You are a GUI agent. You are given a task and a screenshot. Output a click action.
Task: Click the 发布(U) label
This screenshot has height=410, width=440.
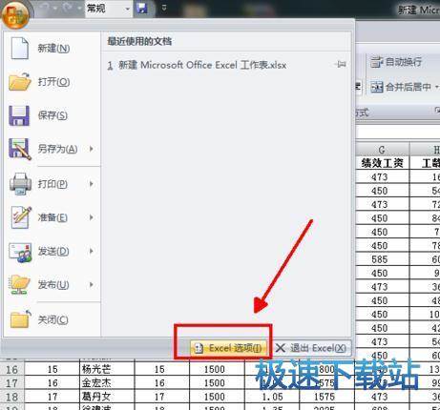(53, 284)
